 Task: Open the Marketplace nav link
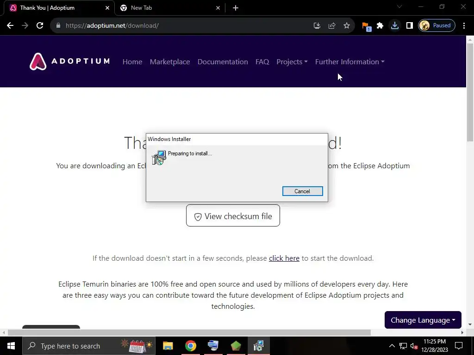point(170,61)
